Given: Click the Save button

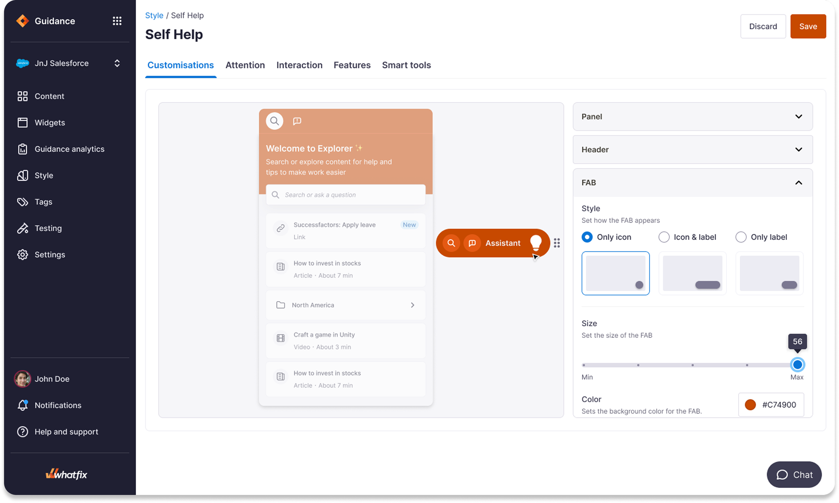Looking at the screenshot, I should coord(808,27).
